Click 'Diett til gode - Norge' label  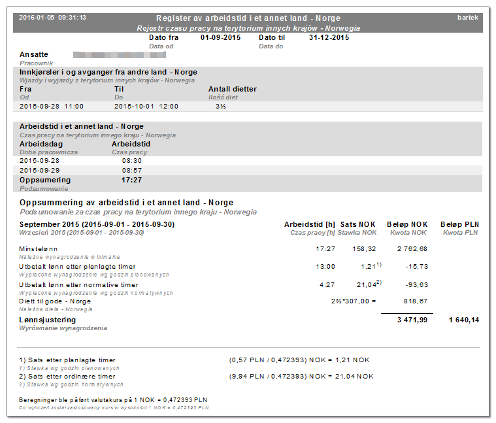click(55, 301)
